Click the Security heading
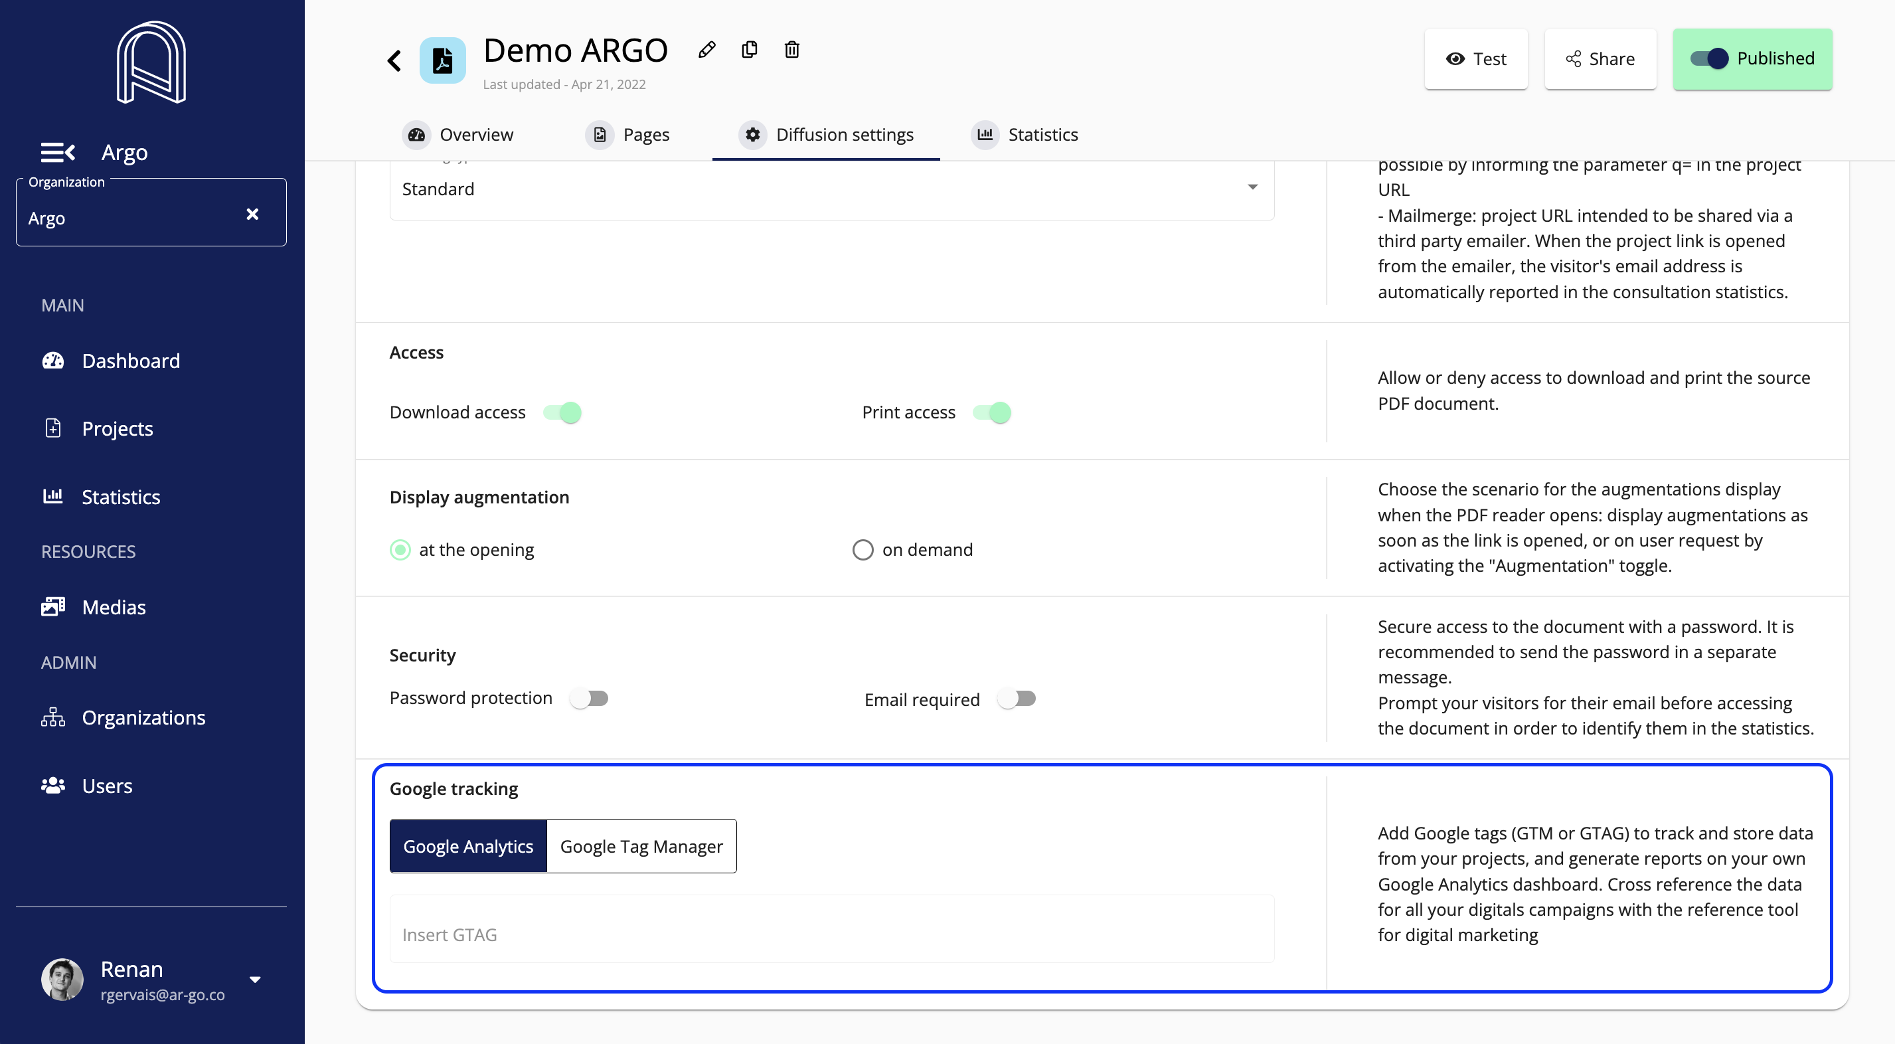The height and width of the screenshot is (1044, 1895). tap(423, 655)
